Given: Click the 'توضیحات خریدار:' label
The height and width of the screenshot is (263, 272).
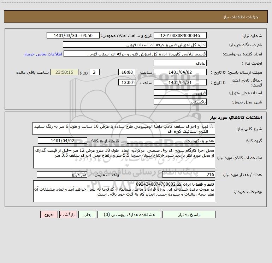Looking at the screenshot, I should [248, 192].
